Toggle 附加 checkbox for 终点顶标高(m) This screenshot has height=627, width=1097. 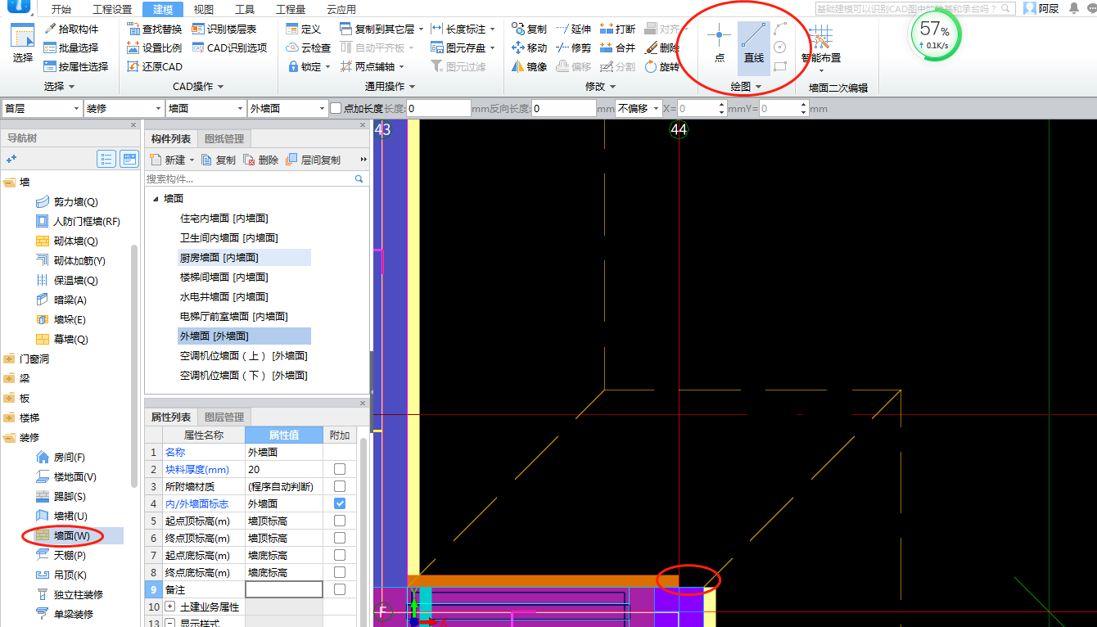click(x=340, y=538)
